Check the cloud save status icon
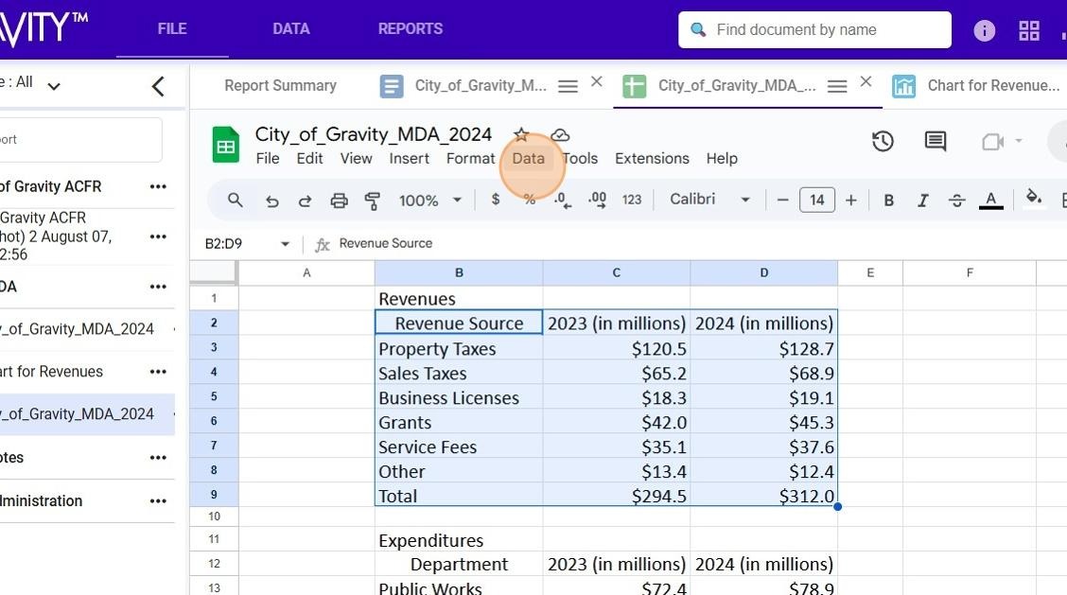 [x=560, y=134]
